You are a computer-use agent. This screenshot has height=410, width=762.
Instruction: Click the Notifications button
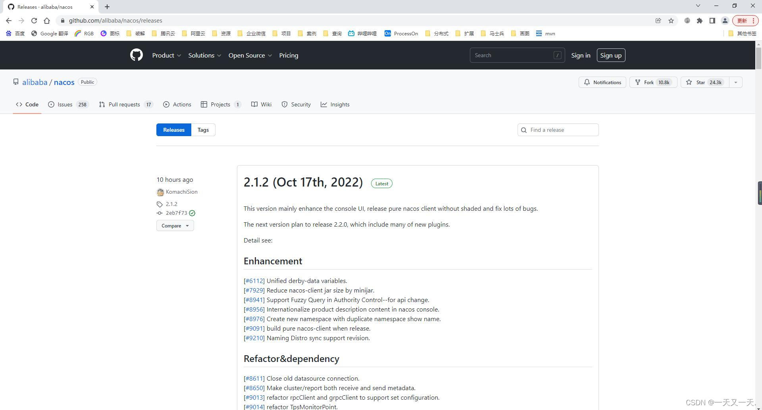(602, 82)
